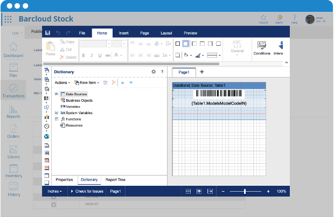This screenshot has height=217, width=334.
Task: Switch to the Insert ribbon tab
Action: click(x=123, y=33)
